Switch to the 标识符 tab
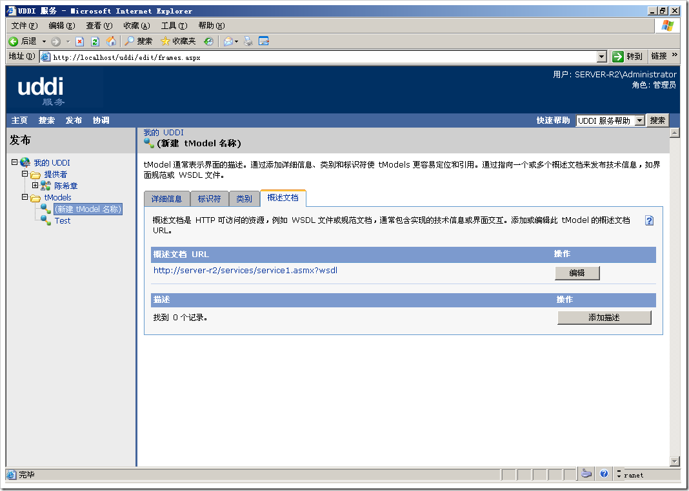Viewport: 689px width, 491px height. tap(209, 198)
